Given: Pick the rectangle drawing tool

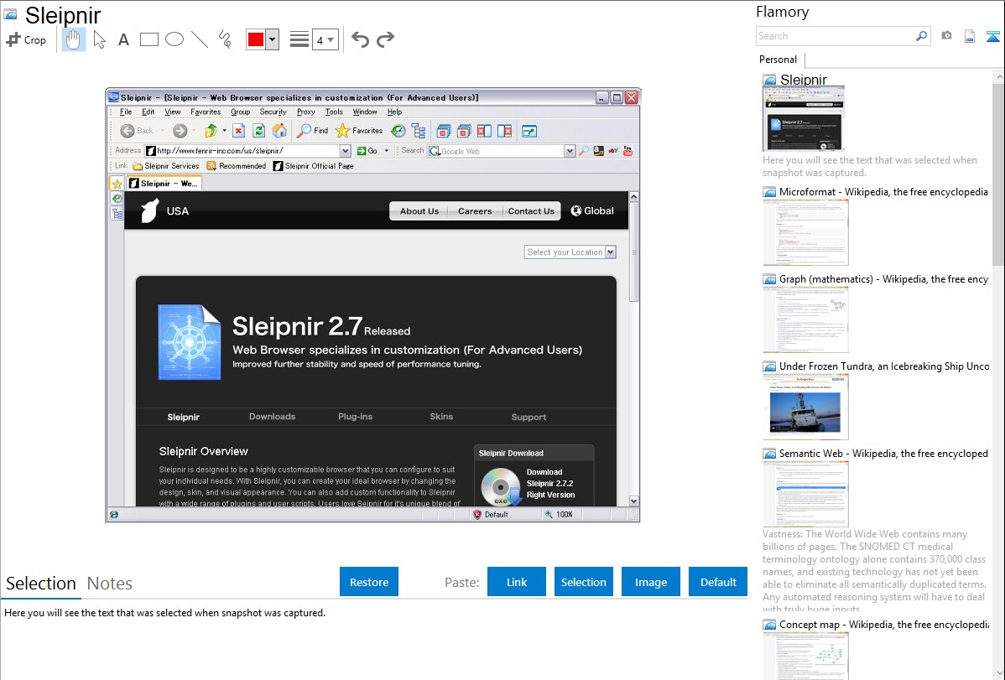Looking at the screenshot, I should tap(148, 39).
